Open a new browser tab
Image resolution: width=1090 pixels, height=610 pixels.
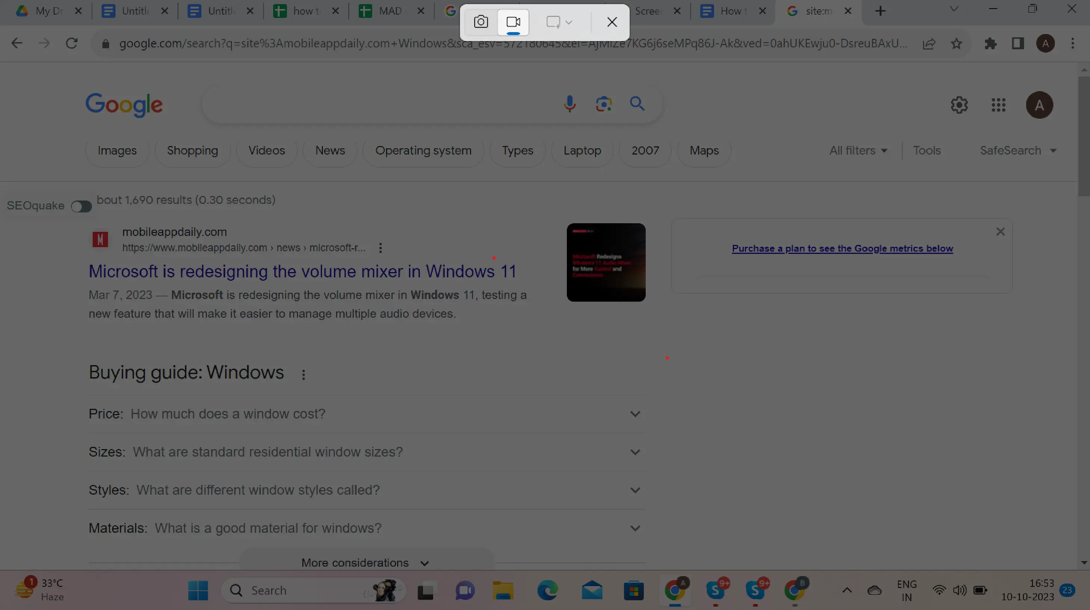(x=880, y=11)
